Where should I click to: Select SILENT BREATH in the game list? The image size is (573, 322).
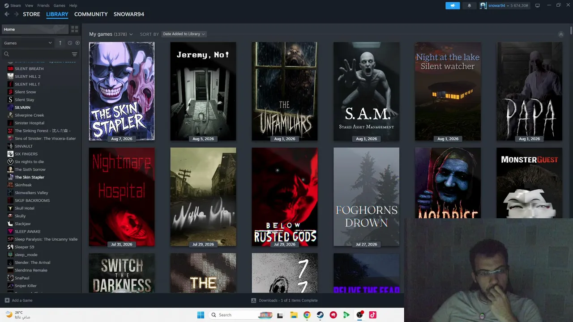[29, 69]
